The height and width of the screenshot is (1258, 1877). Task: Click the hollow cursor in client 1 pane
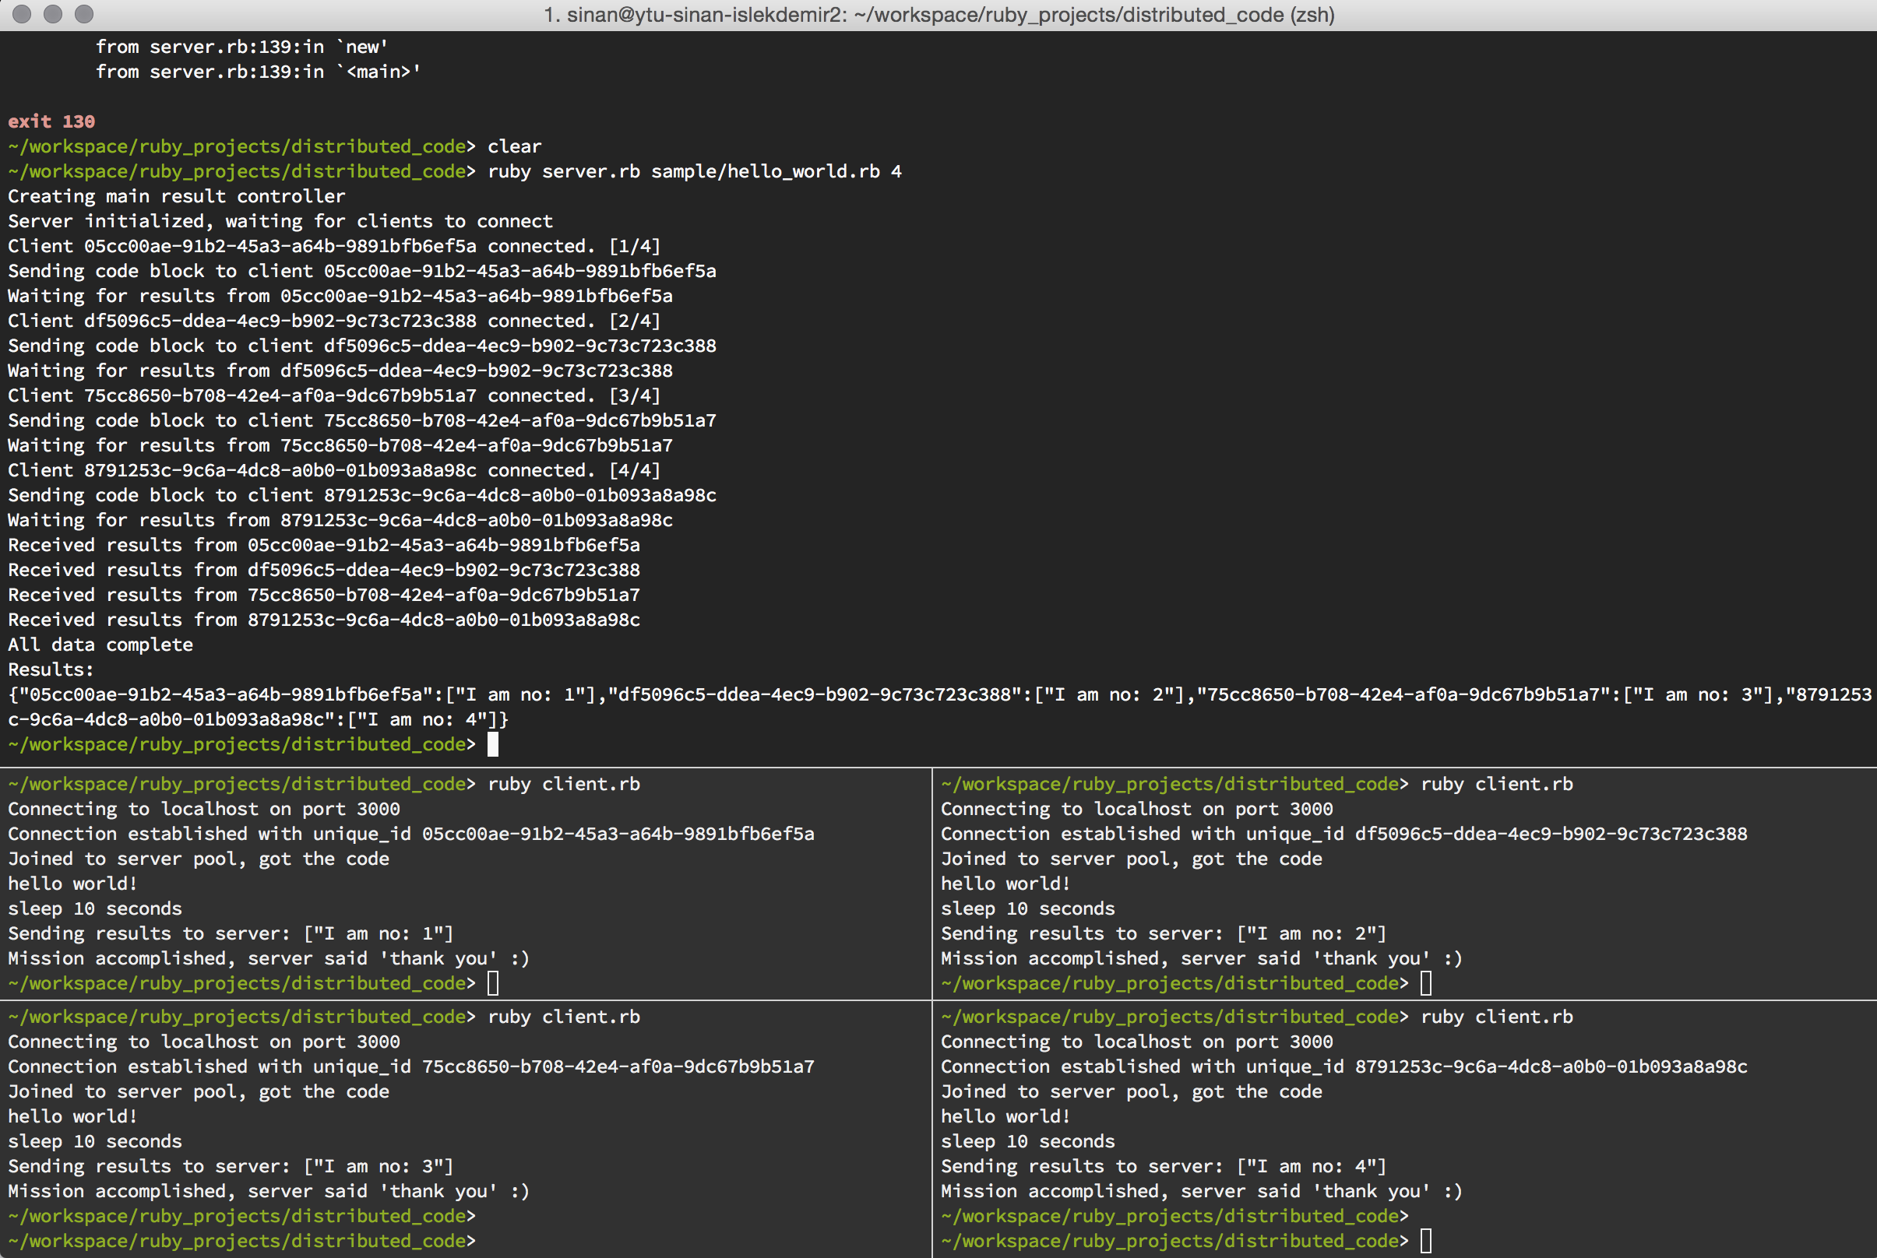(493, 982)
